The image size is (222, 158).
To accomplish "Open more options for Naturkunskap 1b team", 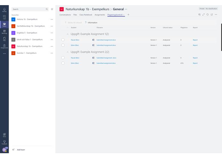I will [x=52, y=46].
